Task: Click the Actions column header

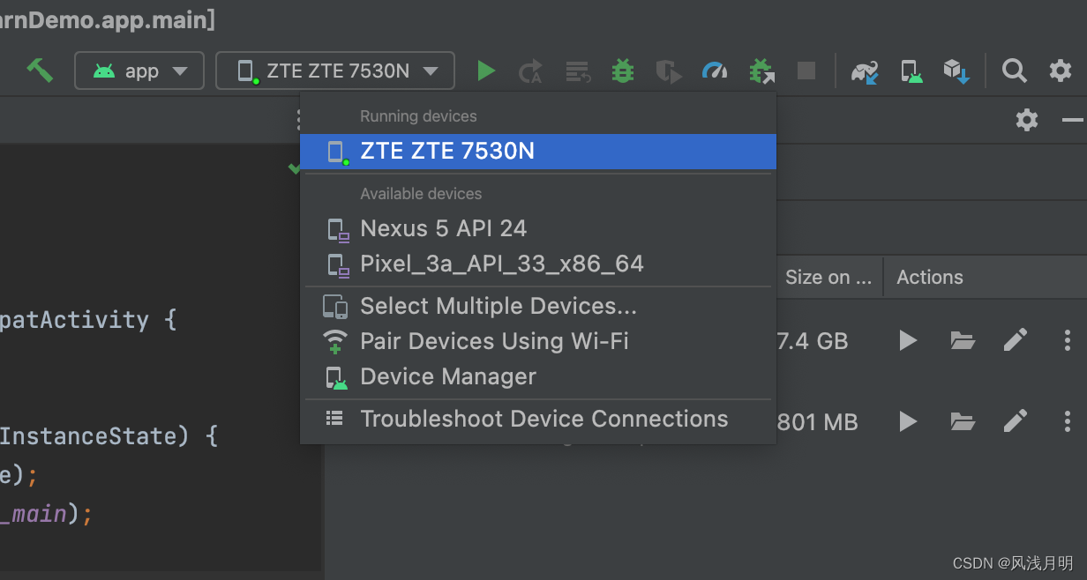Action: tap(930, 277)
